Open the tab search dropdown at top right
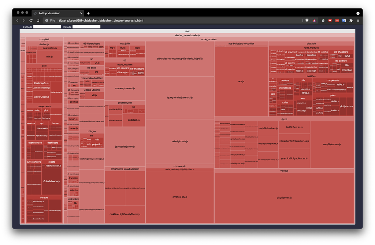Image resolution: width=375 pixels, height=245 pixels. (x=358, y=13)
